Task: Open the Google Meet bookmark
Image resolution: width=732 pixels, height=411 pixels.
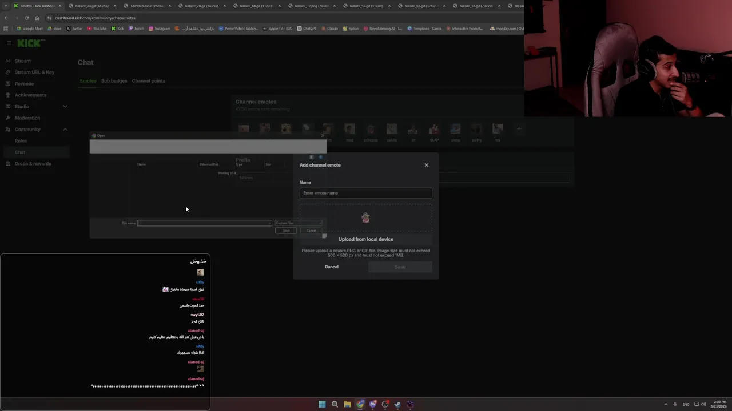Action: tap(30, 29)
